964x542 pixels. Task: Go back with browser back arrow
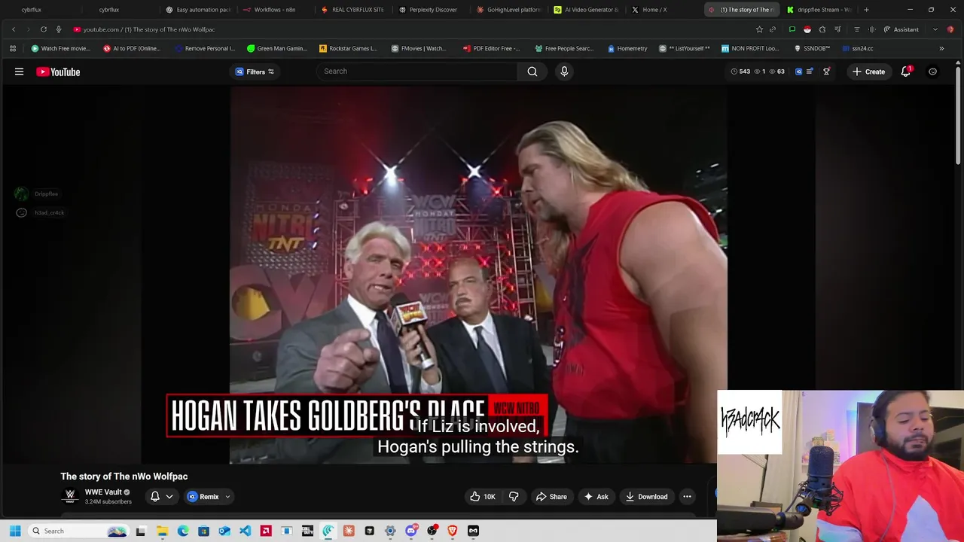14,29
